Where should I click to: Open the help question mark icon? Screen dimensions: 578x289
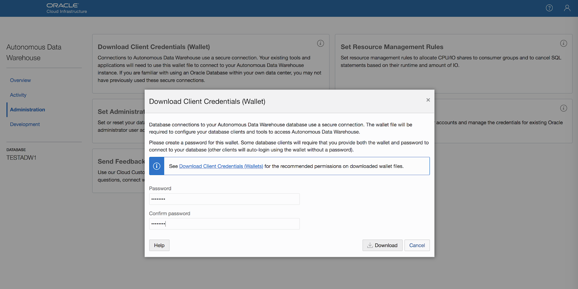(x=549, y=8)
